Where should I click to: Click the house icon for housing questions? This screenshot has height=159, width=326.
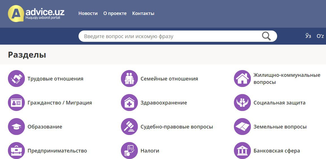(242, 79)
